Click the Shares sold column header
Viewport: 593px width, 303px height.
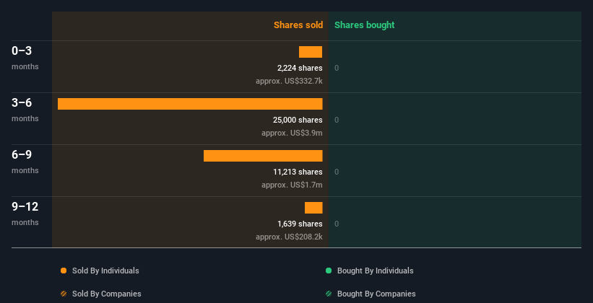(x=298, y=25)
